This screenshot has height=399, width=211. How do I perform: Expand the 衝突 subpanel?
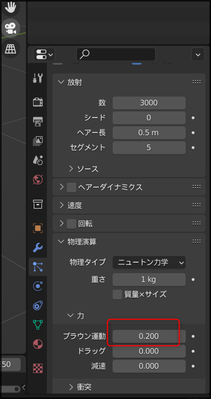71,387
